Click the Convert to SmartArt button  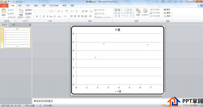[103, 17]
